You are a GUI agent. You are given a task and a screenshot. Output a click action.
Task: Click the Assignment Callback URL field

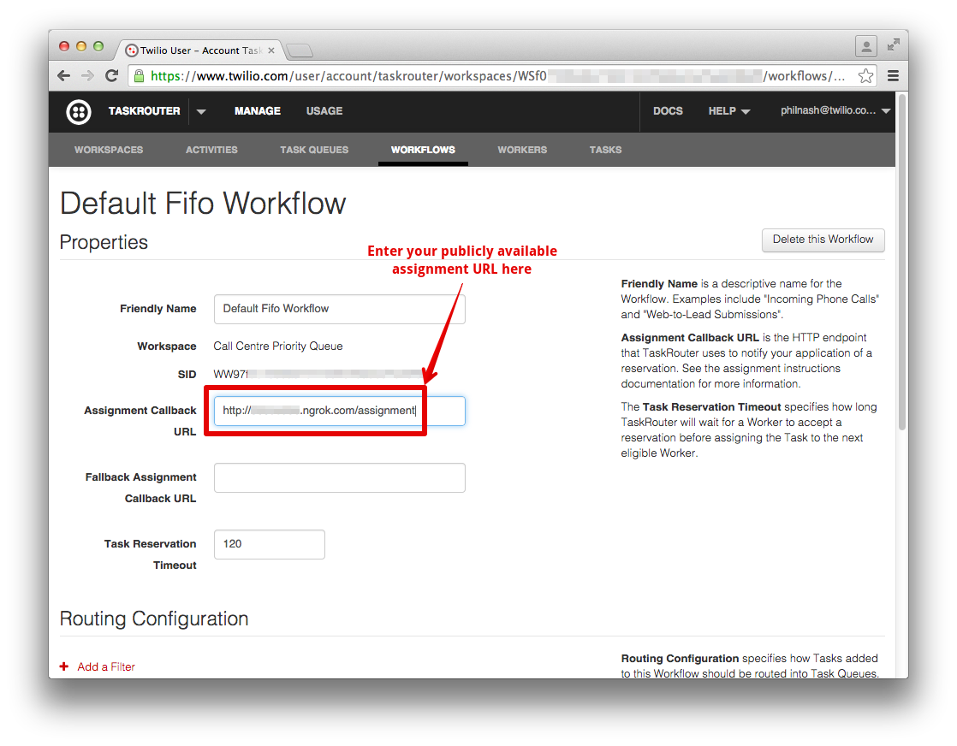coord(339,411)
